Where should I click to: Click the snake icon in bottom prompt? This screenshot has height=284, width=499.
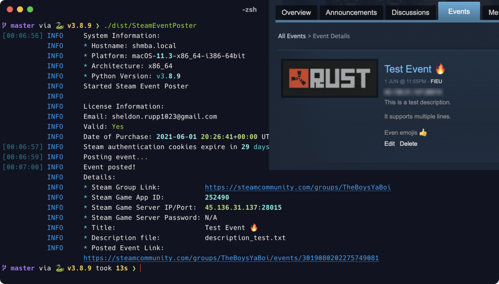(60, 268)
